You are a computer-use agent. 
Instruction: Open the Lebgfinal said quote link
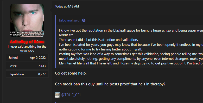69,20
